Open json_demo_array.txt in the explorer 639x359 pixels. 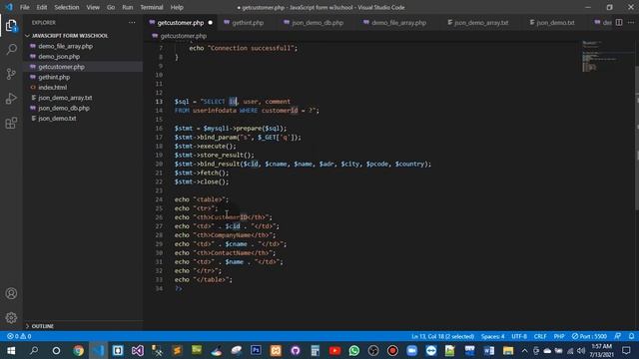[65, 98]
